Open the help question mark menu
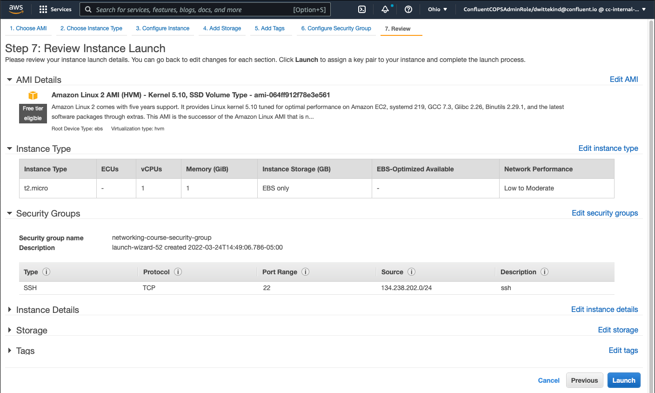The height and width of the screenshot is (393, 655). [408, 9]
